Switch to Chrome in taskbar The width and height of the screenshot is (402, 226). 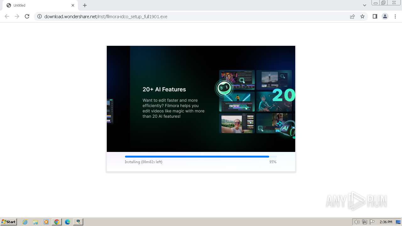[57, 222]
